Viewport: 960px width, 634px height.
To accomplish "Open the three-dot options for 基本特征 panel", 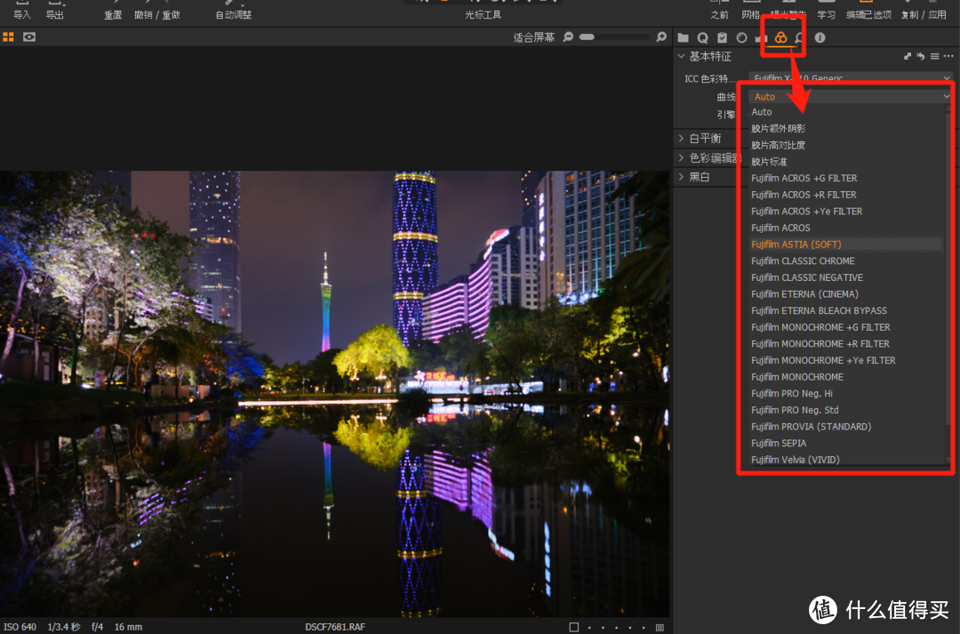I will (948, 57).
